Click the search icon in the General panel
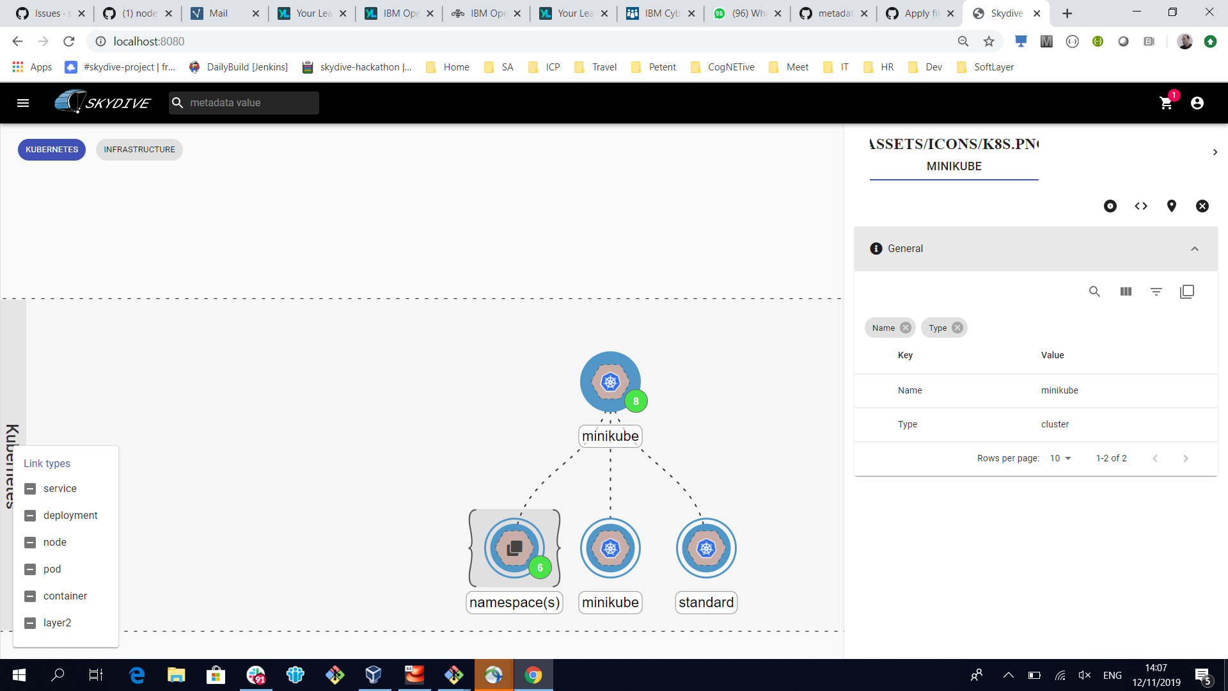Screen dimensions: 1228x691 [1094, 291]
